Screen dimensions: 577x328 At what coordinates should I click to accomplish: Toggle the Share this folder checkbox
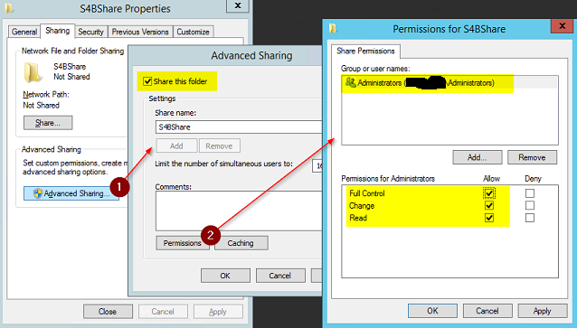coord(147,81)
